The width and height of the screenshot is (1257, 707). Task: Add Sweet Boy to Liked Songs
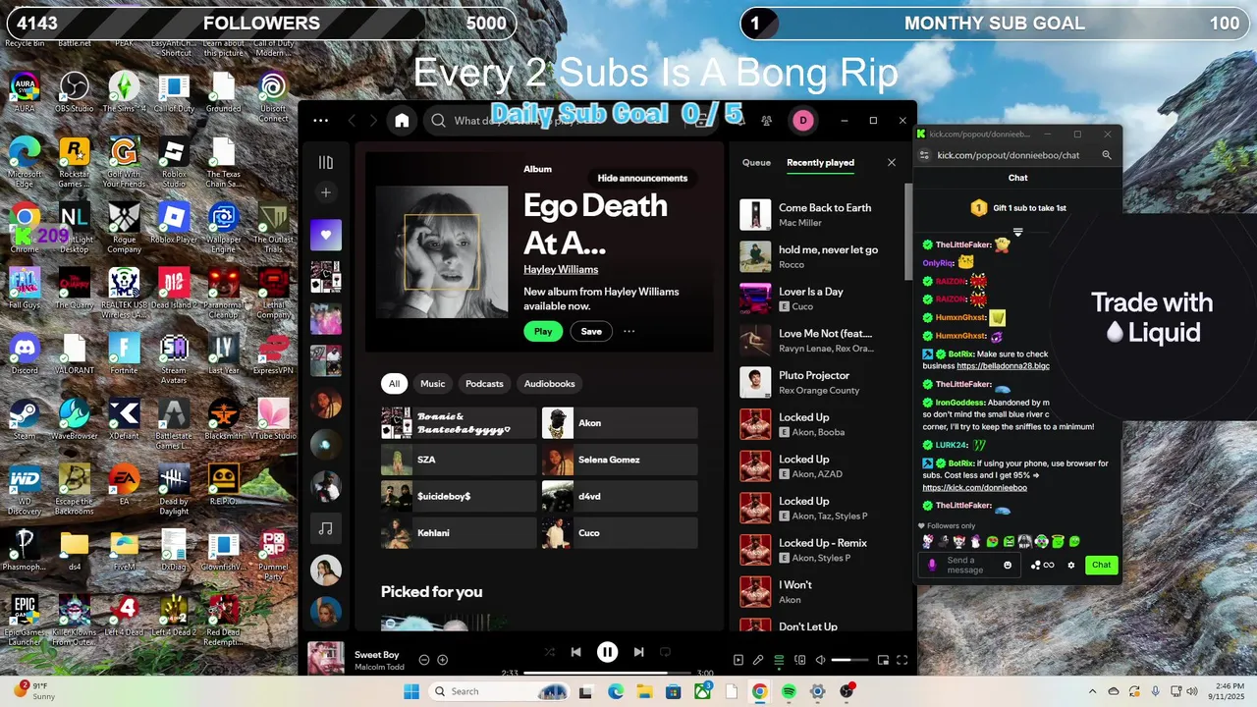[x=443, y=660]
